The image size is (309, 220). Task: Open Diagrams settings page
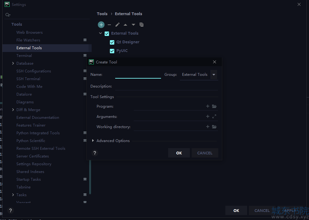click(25, 102)
